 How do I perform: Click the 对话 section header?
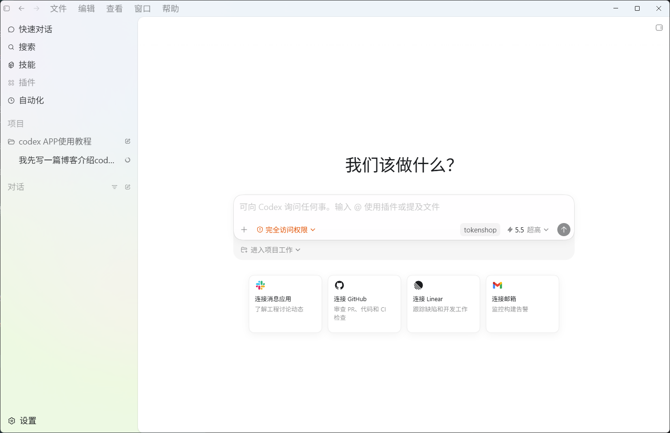point(16,187)
